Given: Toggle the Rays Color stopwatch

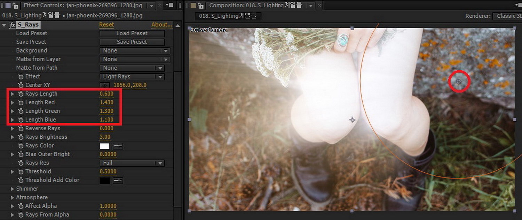Looking at the screenshot, I should pos(21,146).
